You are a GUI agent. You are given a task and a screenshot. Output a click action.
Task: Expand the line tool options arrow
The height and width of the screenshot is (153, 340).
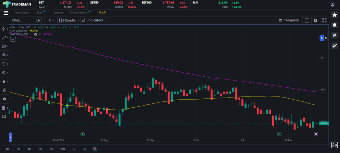[x=8, y=38]
